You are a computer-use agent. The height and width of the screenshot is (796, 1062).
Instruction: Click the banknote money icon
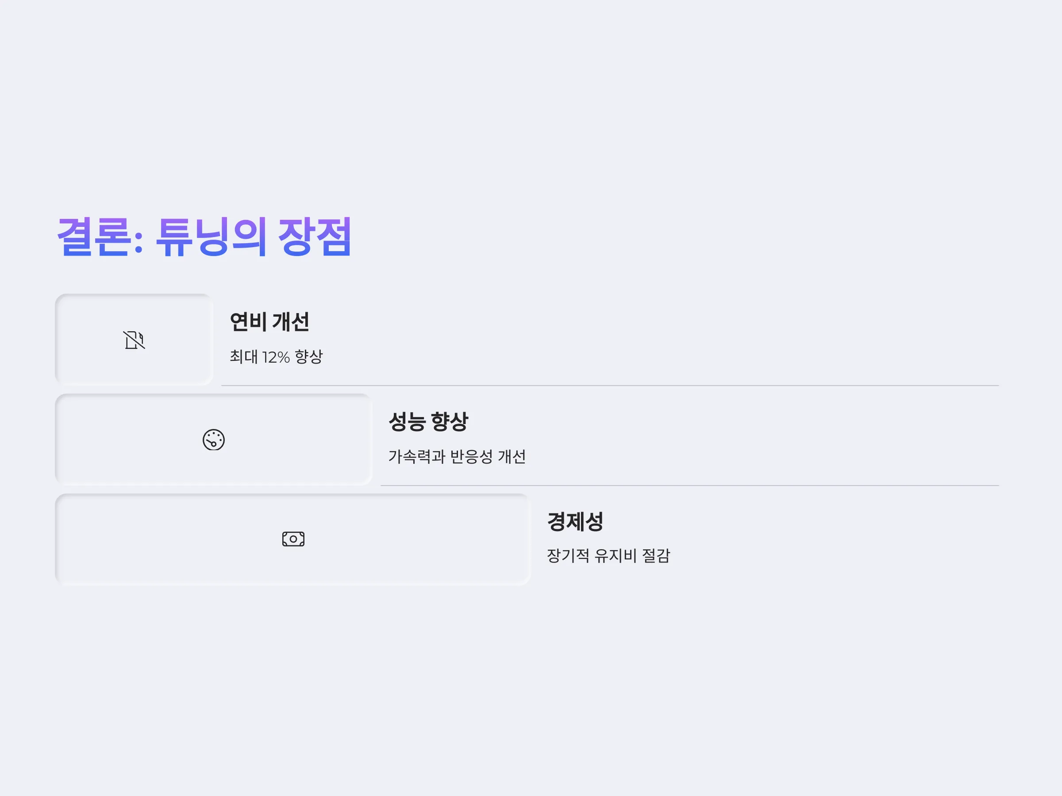click(293, 539)
